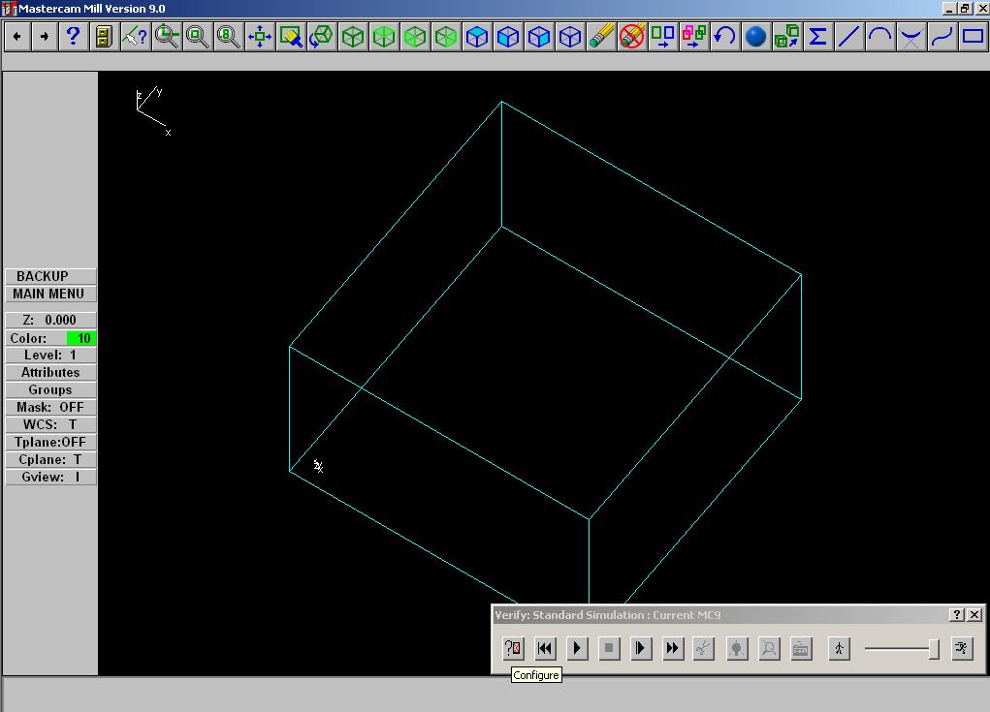The height and width of the screenshot is (712, 990).
Task: Click the Verify speed slider handle
Action: [x=934, y=649]
